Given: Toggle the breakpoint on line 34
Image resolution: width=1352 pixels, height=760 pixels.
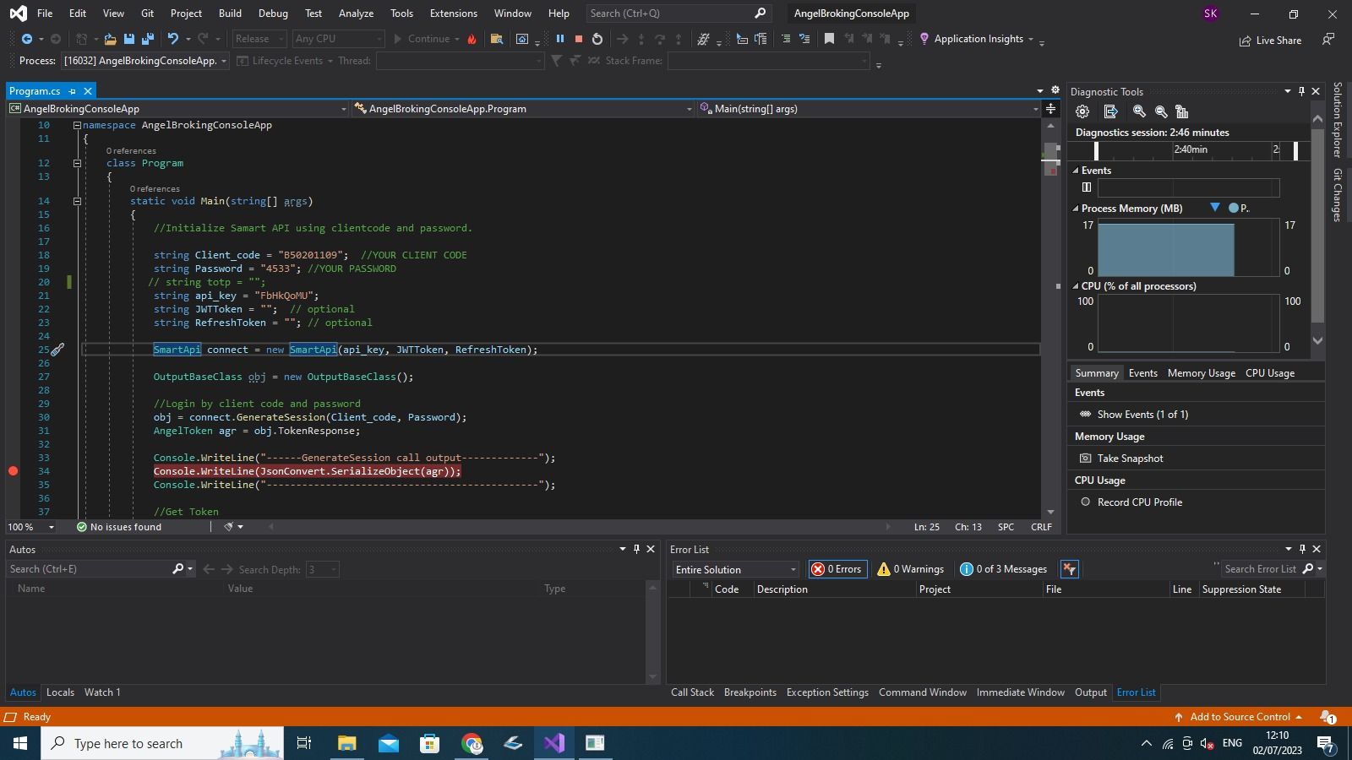Looking at the screenshot, I should [13, 471].
